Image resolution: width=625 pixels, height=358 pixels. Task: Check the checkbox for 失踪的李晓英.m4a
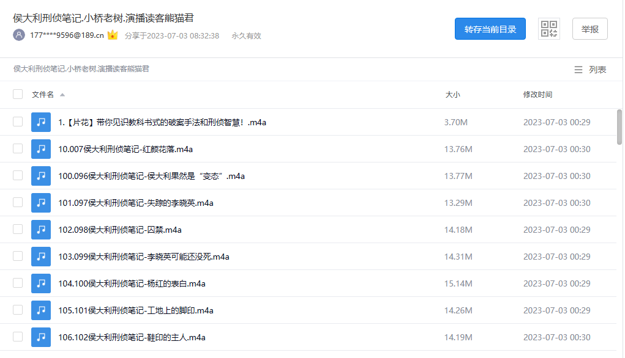(x=18, y=203)
